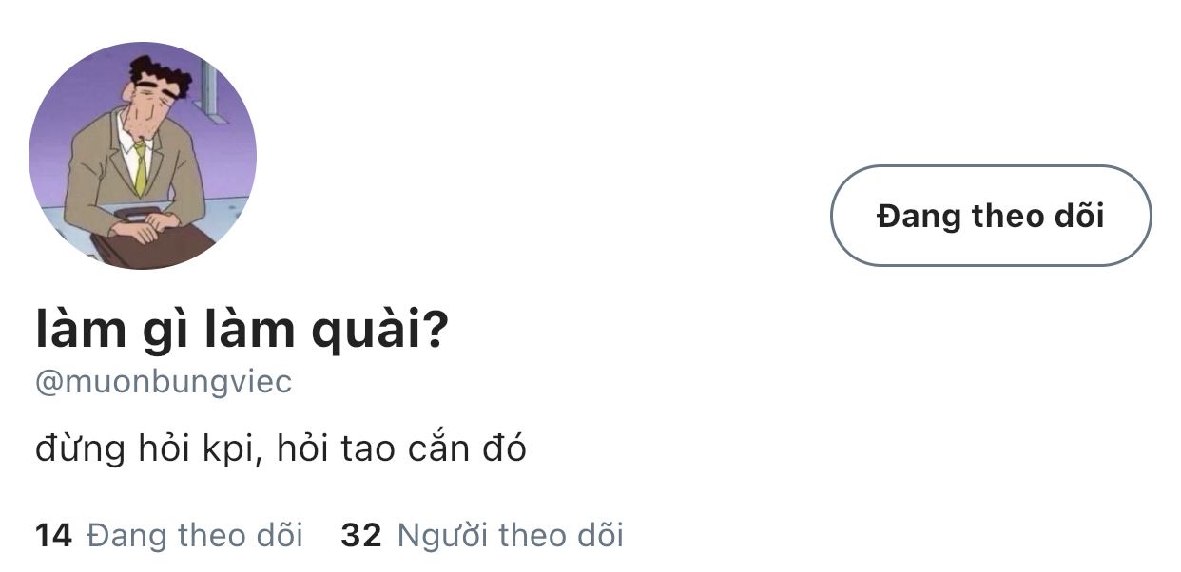Click the "Người theo dõi" label
Viewport: 1181px width, 572px height.
510,536
